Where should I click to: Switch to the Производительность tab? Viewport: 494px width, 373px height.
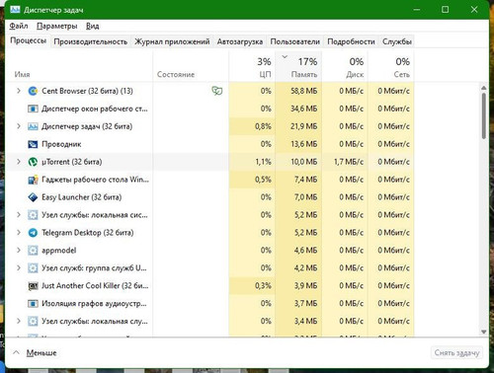91,41
